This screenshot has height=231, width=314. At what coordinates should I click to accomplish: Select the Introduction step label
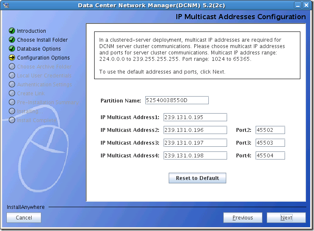tap(32, 31)
